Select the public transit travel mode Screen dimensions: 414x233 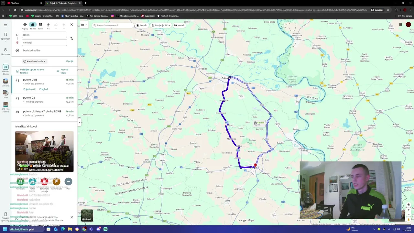(x=40, y=25)
